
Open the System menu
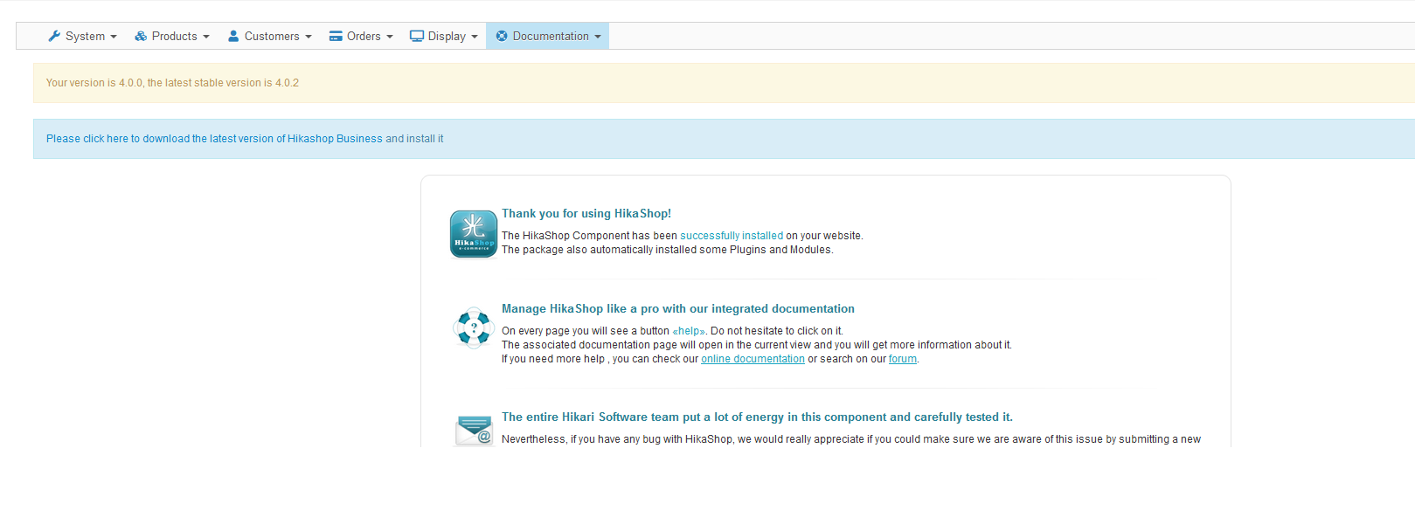(x=82, y=36)
